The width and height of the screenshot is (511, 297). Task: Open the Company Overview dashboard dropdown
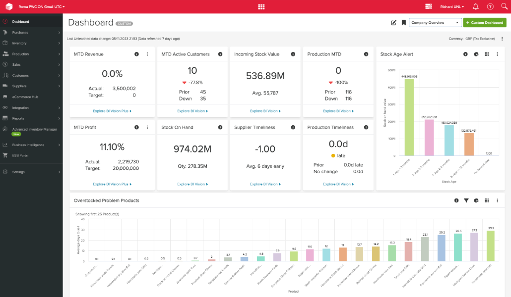tap(435, 22)
